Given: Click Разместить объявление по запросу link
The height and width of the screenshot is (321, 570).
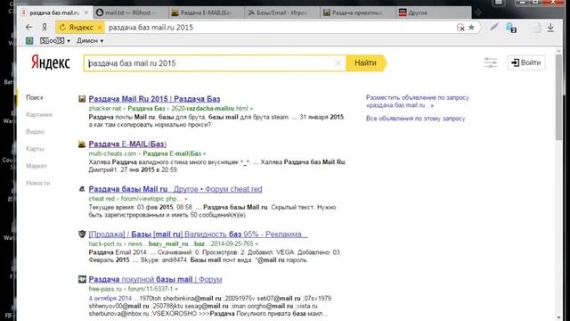Looking at the screenshot, I should (x=418, y=101).
